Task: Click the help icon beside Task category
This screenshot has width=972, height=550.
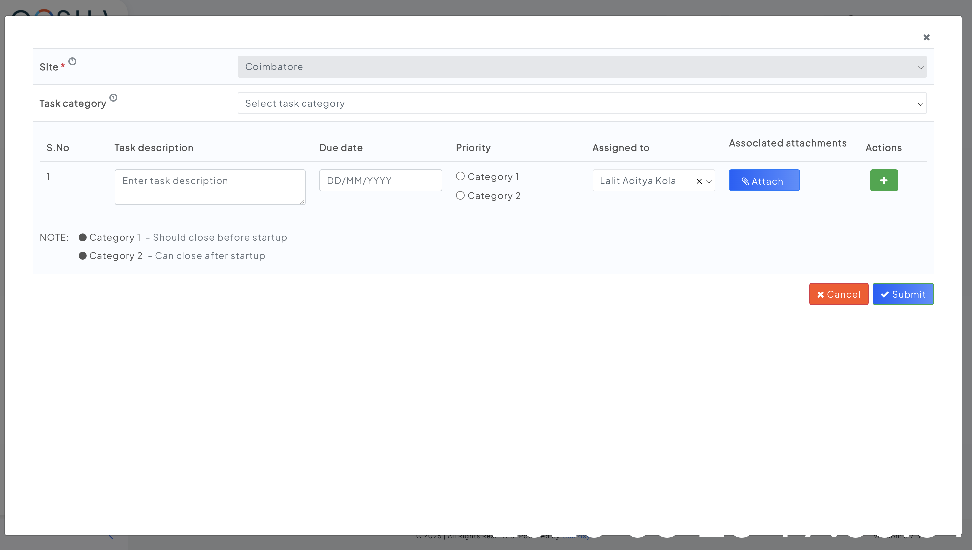Action: click(113, 97)
